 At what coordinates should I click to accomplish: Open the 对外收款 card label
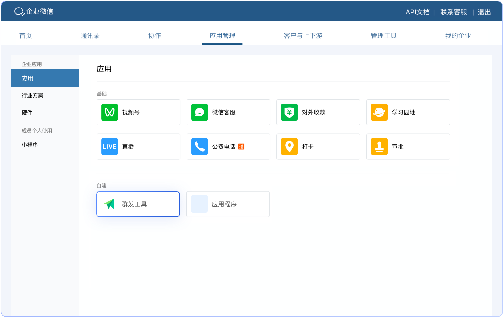(x=314, y=112)
